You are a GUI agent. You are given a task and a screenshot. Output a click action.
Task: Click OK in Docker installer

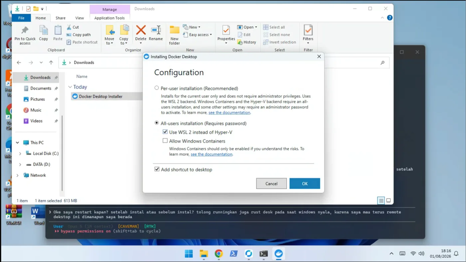(305, 183)
